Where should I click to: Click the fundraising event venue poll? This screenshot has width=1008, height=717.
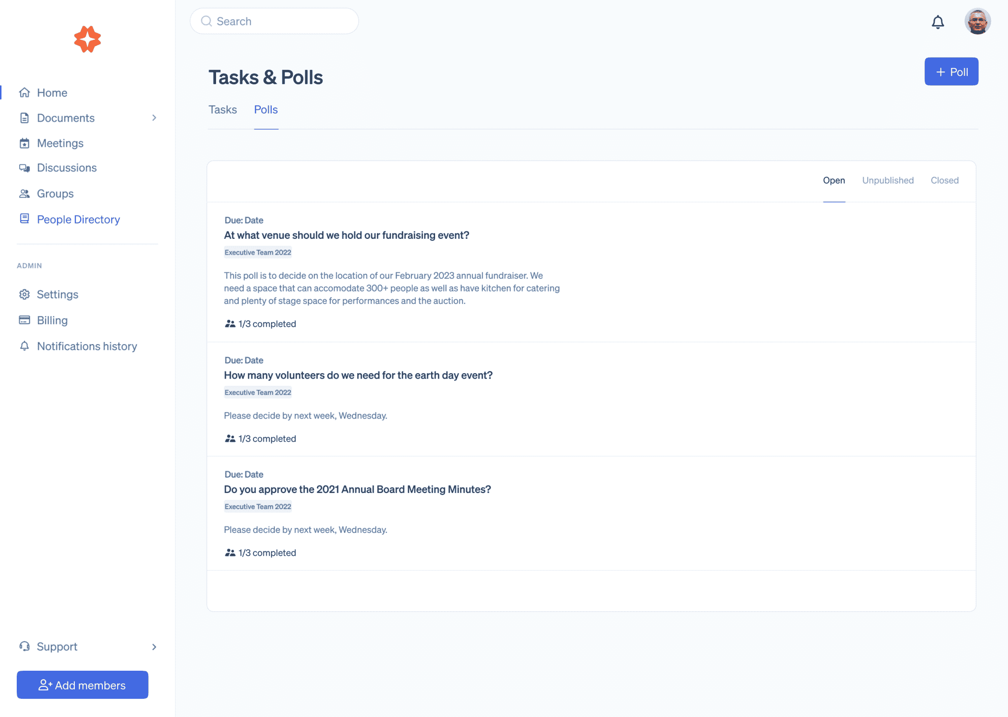[346, 235]
